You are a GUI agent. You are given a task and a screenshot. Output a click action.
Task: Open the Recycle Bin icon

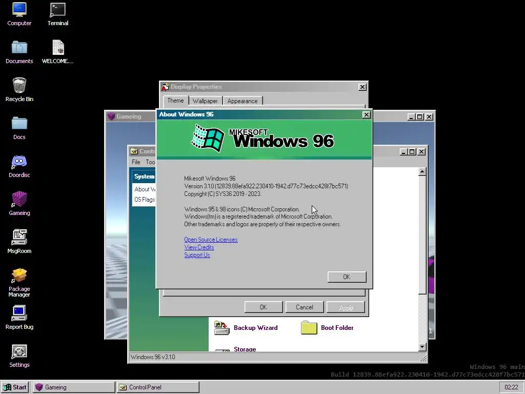coord(19,90)
